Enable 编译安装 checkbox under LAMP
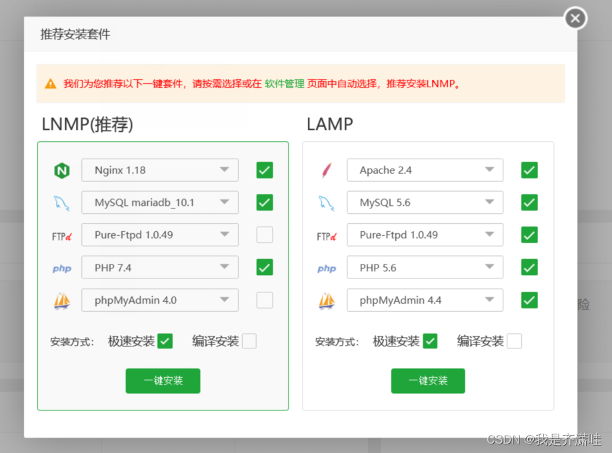The image size is (612, 453). click(x=514, y=341)
